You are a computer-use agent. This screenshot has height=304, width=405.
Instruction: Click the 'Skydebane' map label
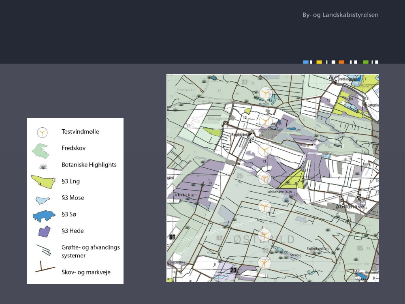coord(177,262)
